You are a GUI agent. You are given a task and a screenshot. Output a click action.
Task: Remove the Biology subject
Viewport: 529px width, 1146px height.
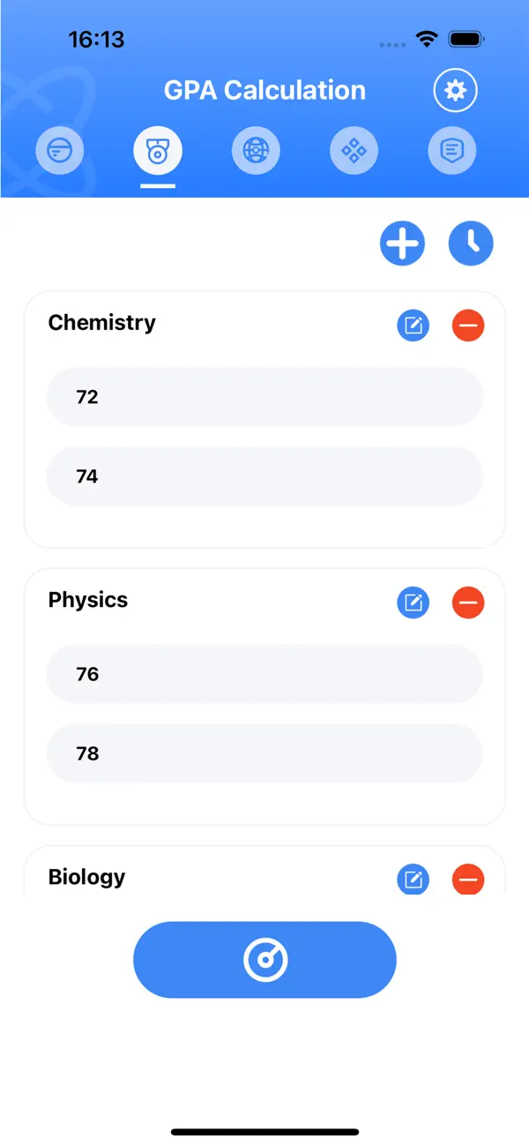[468, 879]
